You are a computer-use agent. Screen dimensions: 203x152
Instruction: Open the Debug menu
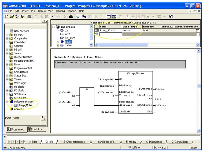pos(42,11)
